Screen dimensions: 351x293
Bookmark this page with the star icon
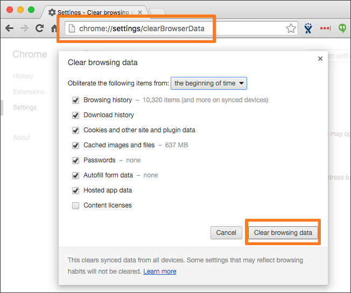tap(291, 28)
